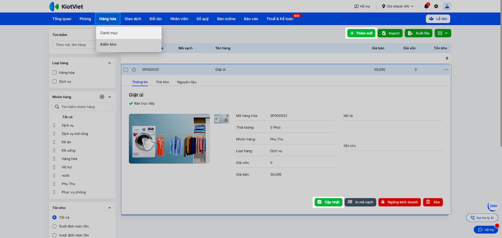Tick the Dịch vụ checkbox under Loại hàng

54,81
